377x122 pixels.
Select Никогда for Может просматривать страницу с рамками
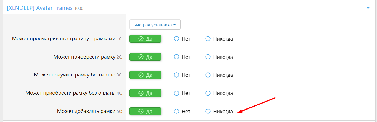pos(219,39)
